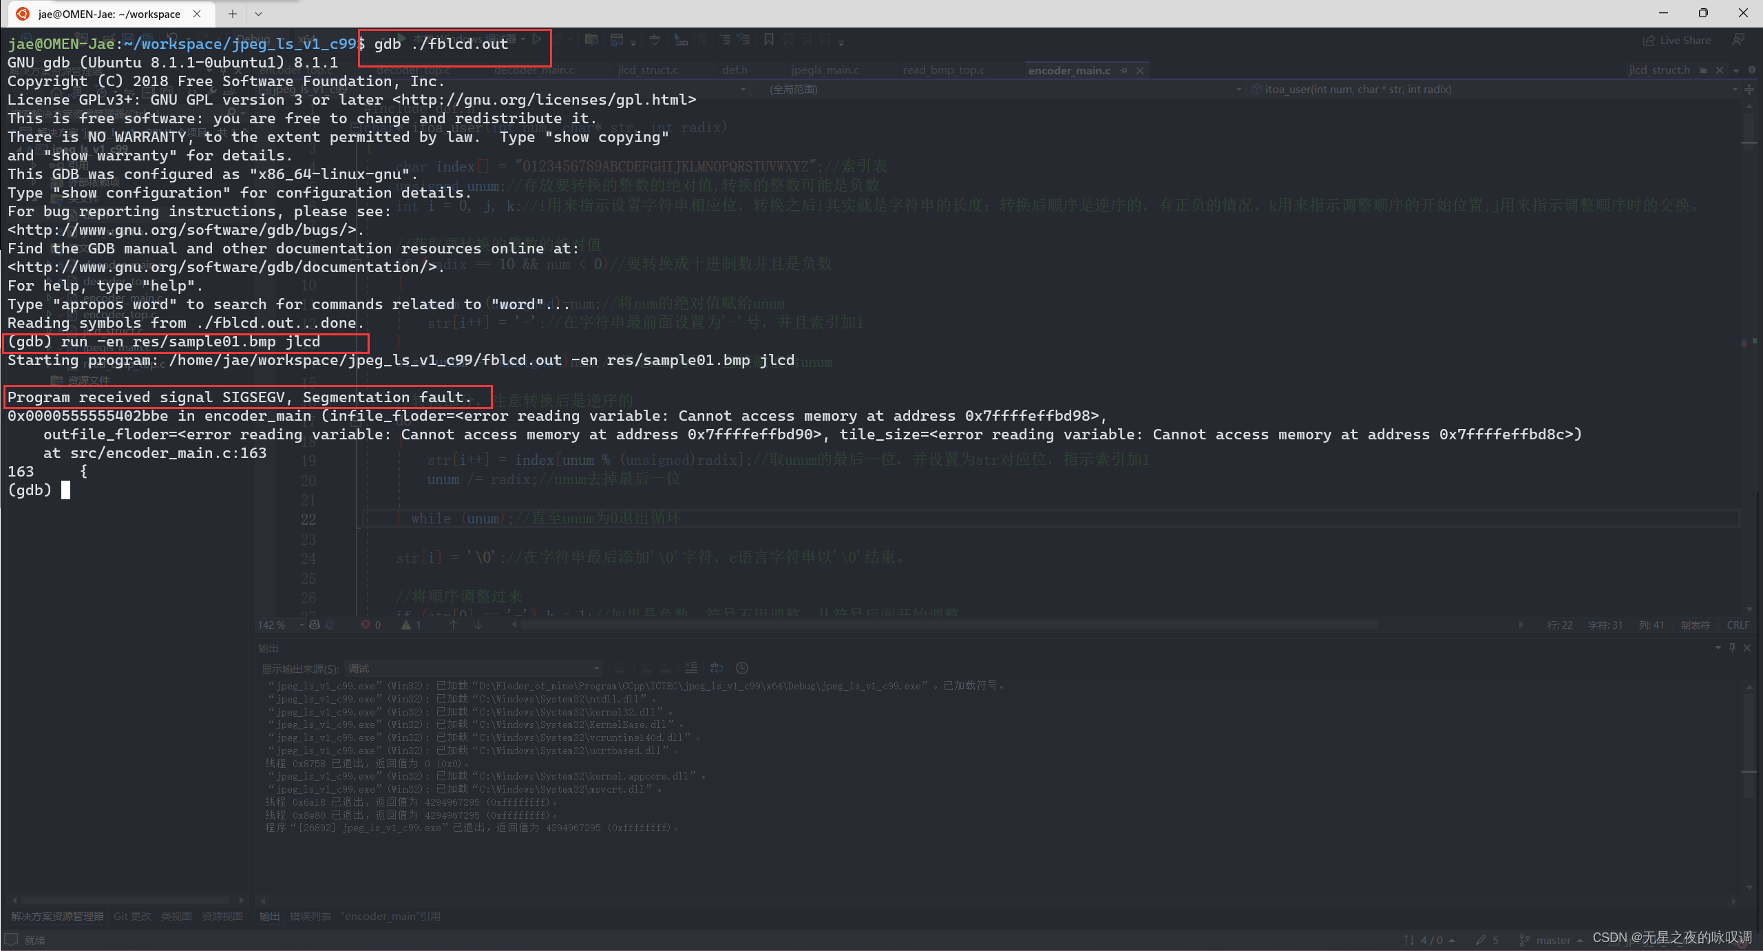This screenshot has height=951, width=1763.
Task: Open the terminal profile dropdown chevron
Action: tap(258, 14)
